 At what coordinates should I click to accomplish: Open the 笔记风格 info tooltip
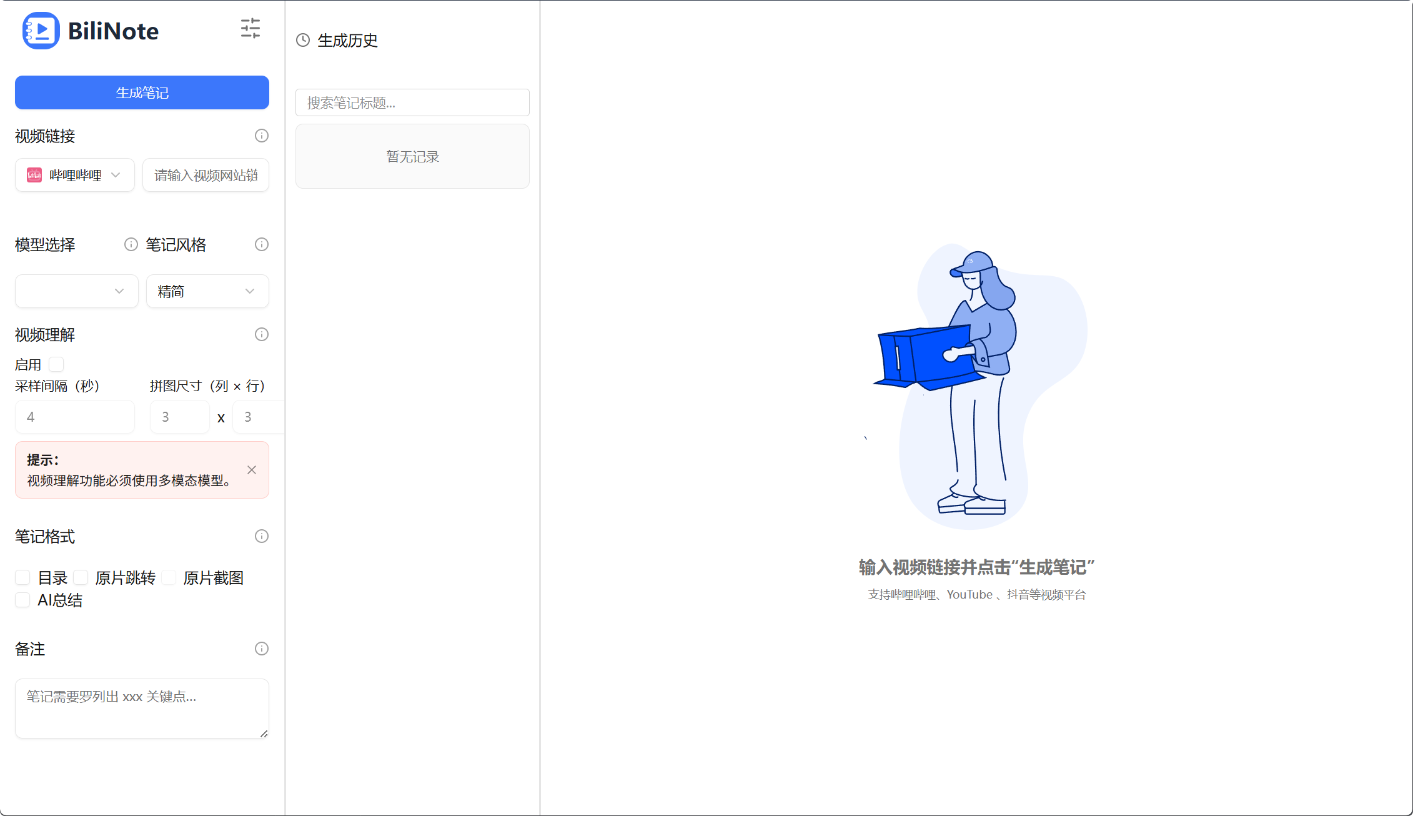[262, 244]
